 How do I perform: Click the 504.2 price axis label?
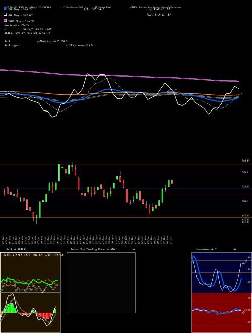(x=245, y=201)
